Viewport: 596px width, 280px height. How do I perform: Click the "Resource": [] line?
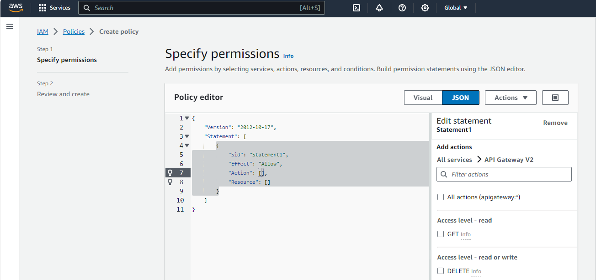pyautogui.click(x=249, y=182)
